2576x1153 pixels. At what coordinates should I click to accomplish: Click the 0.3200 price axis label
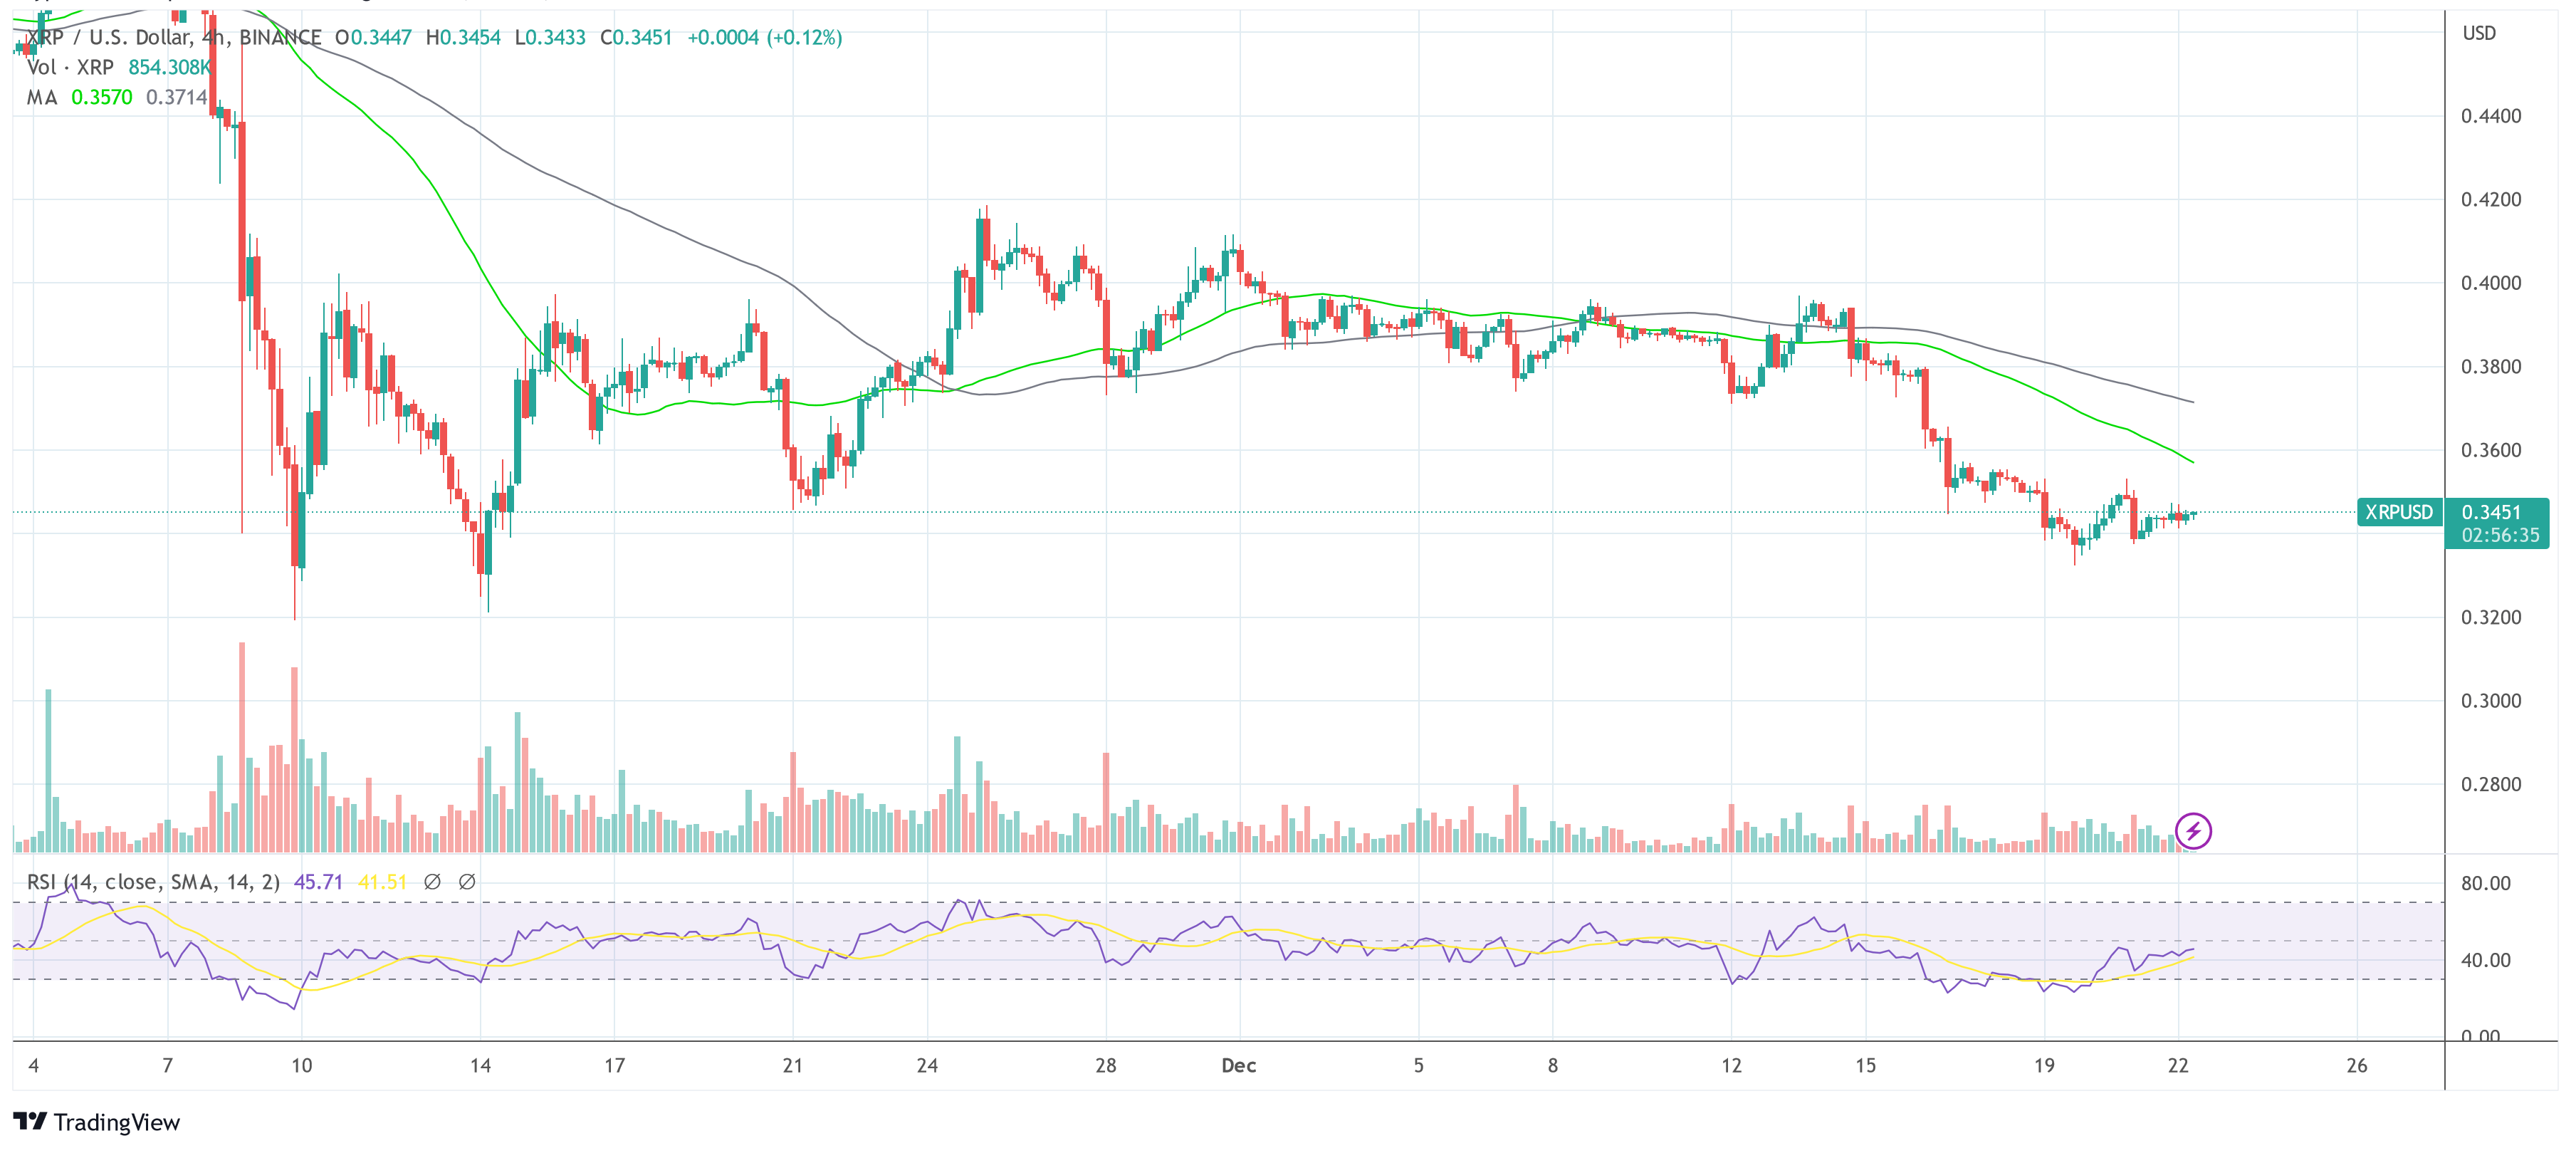[x=2491, y=617]
